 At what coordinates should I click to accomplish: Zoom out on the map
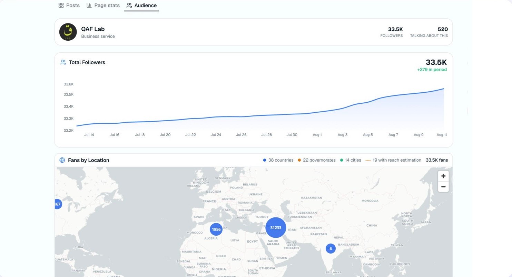[443, 187]
